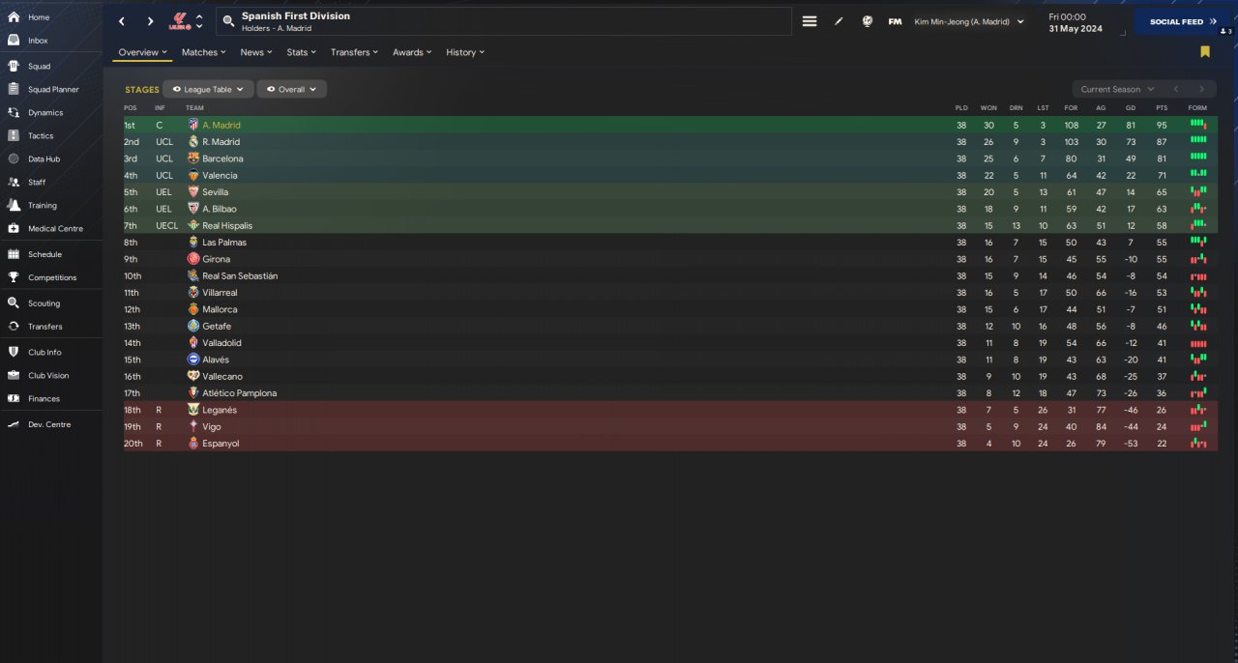The image size is (1238, 663).
Task: Go to previous season arrow
Action: tap(1176, 89)
